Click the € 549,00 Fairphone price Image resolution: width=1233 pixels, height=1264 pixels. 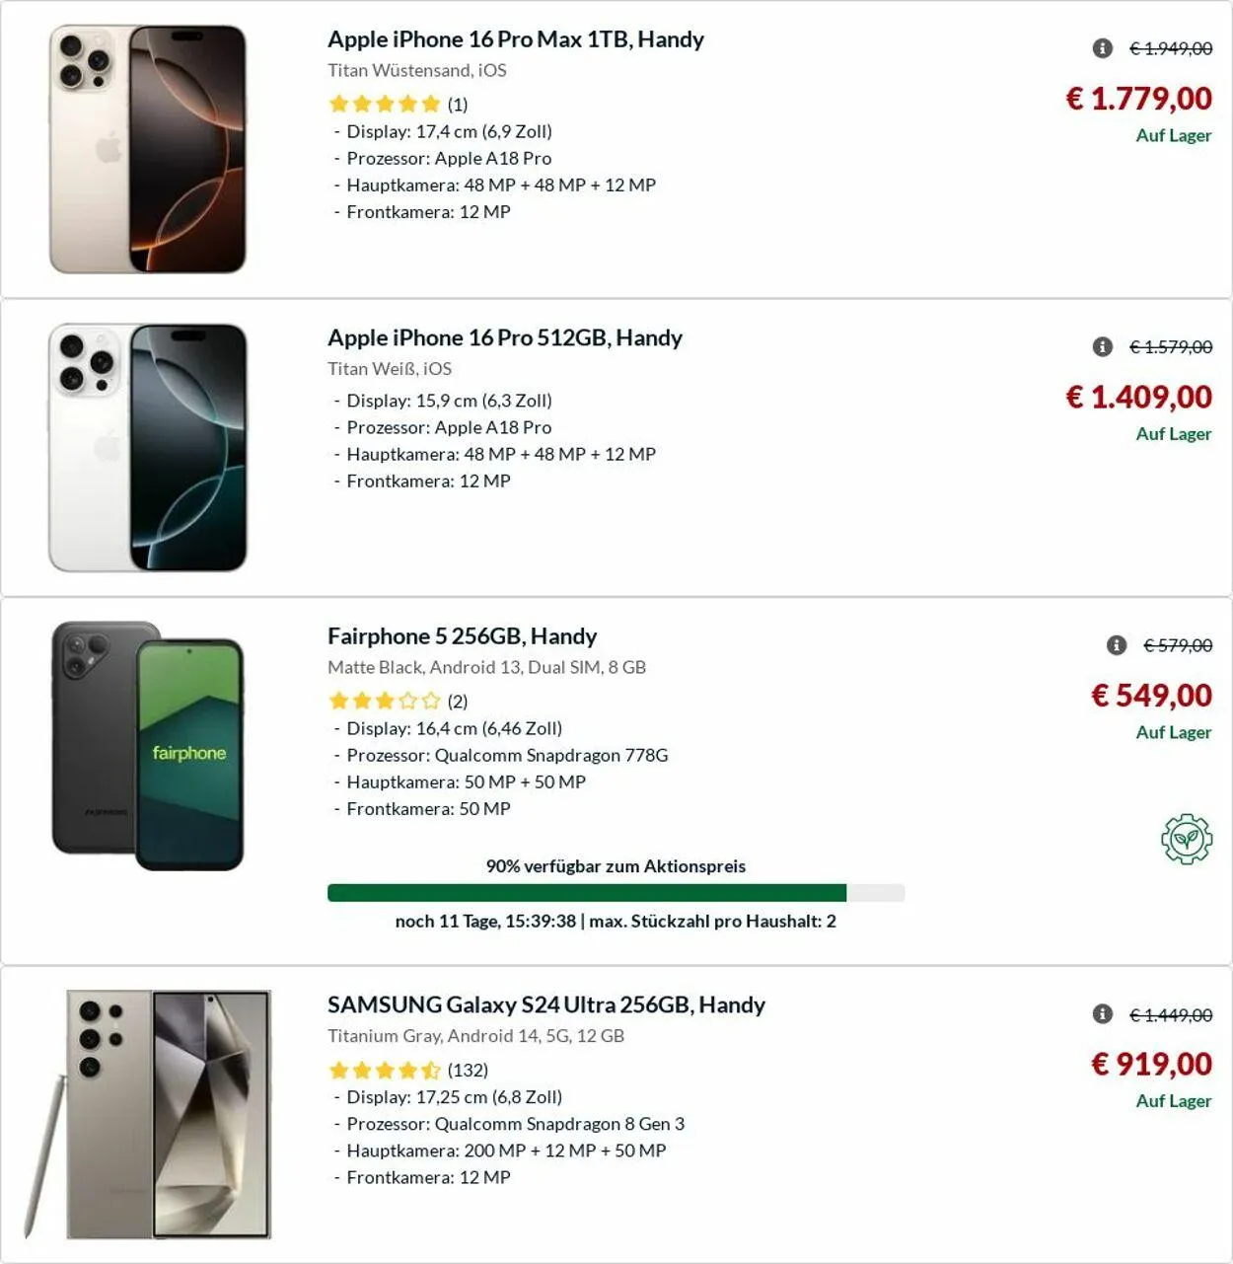click(x=1151, y=695)
